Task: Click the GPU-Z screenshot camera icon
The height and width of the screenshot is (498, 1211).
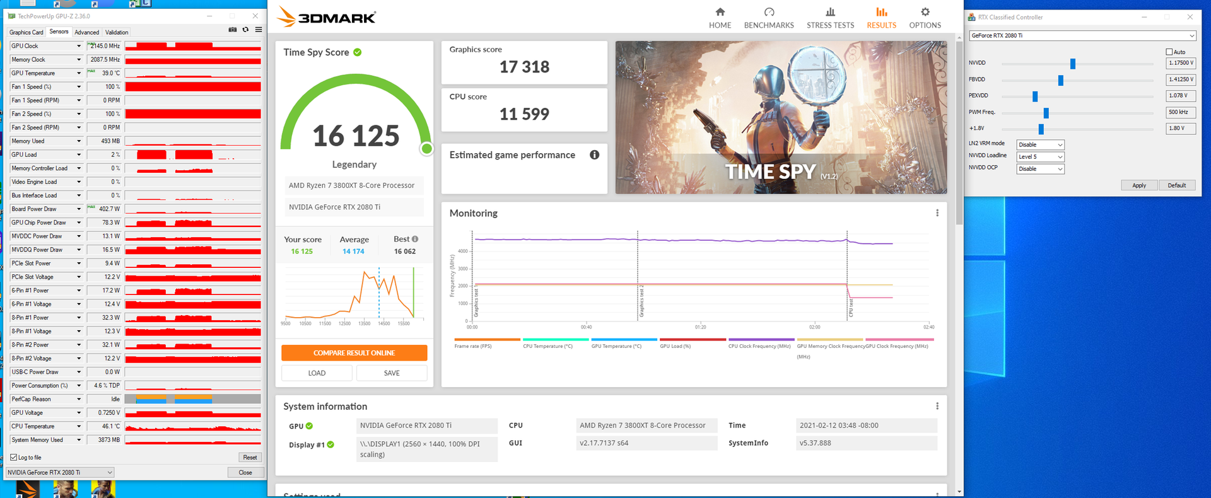Action: pos(233,30)
